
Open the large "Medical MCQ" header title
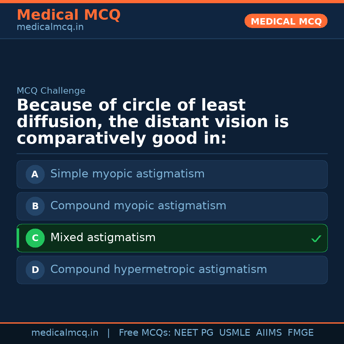tap(68, 15)
